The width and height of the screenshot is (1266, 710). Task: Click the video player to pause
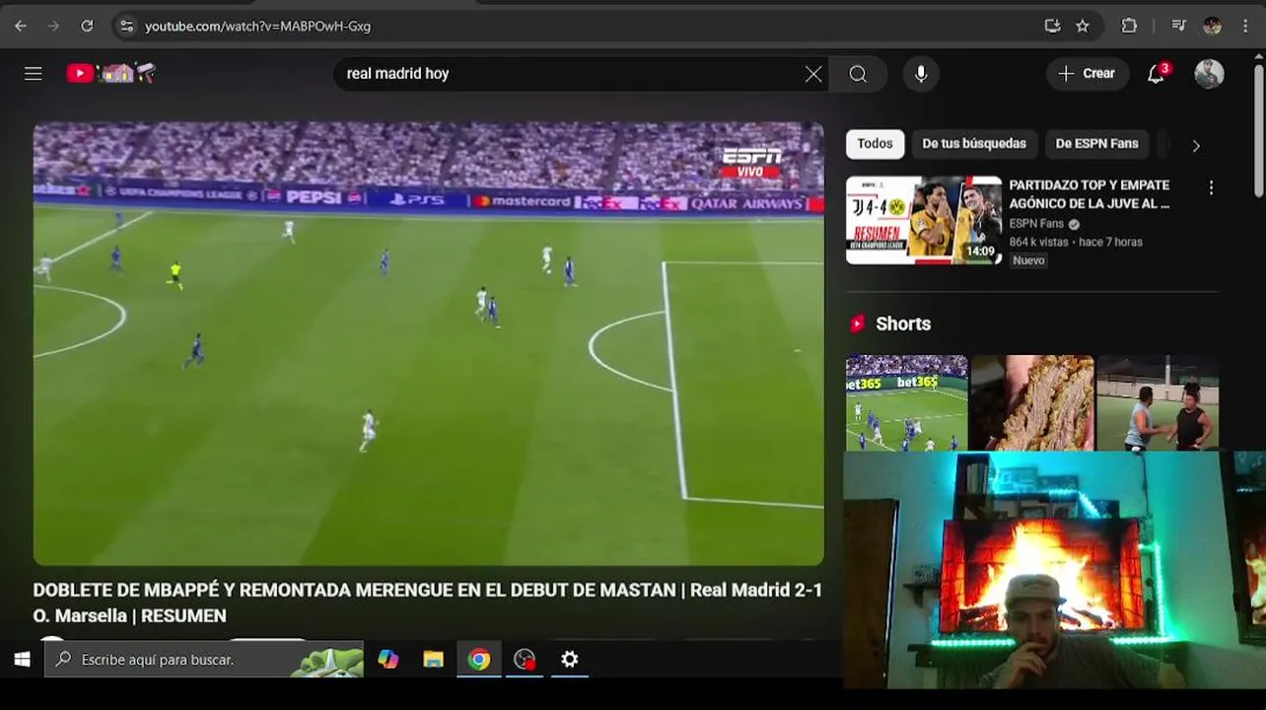[428, 343]
